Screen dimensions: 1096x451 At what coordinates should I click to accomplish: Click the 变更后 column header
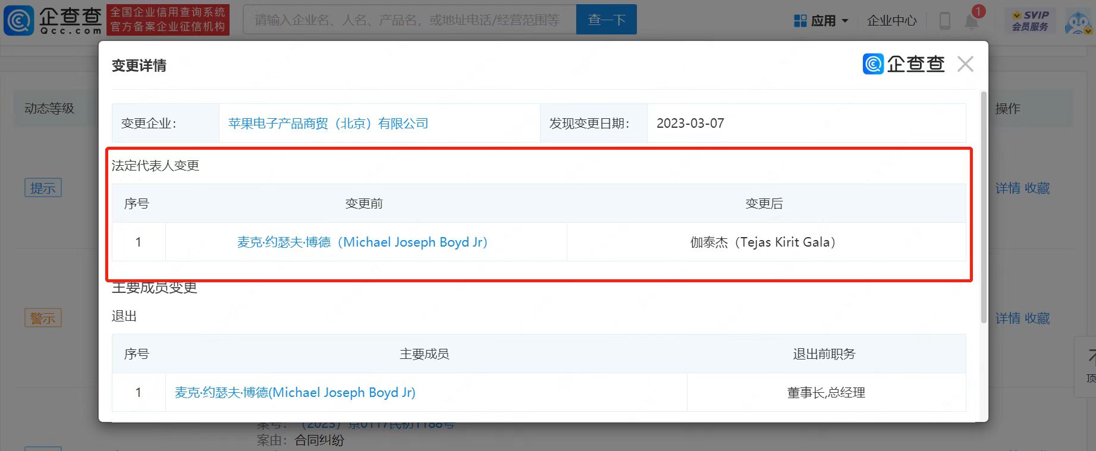[764, 203]
